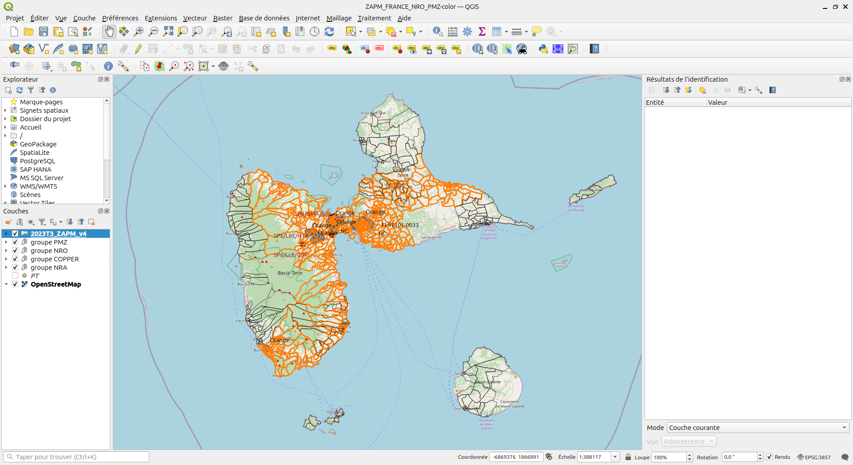Select PostgreSQL in the browser
Screen dimensions: 853x465
coord(37,161)
